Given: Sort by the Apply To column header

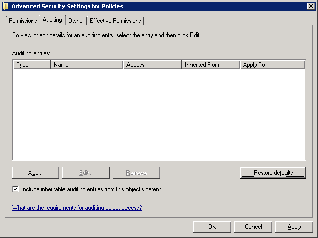Looking at the screenshot, I should [x=273, y=65].
